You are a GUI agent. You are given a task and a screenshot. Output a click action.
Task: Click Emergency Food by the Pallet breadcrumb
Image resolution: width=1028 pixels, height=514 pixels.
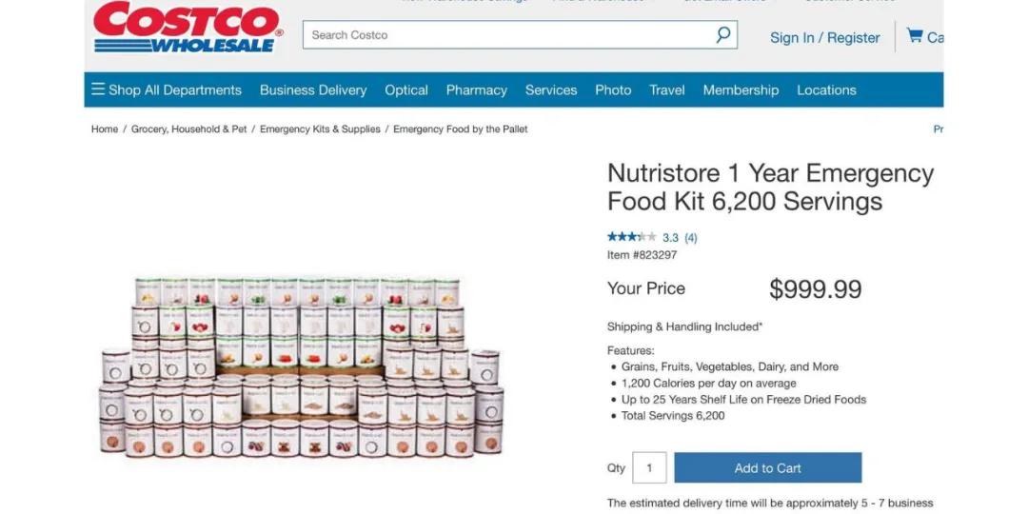coord(461,129)
